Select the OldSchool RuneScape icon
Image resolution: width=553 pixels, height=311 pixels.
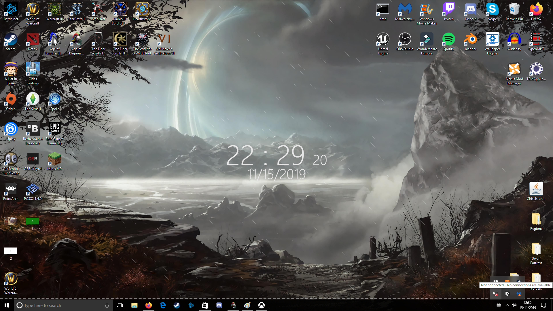pyautogui.click(x=11, y=164)
